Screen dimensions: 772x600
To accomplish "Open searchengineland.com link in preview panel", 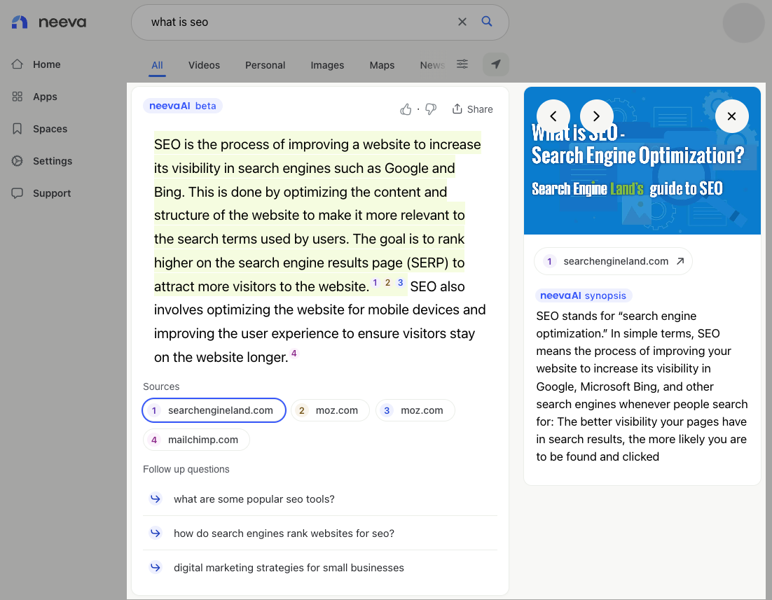I will click(614, 261).
